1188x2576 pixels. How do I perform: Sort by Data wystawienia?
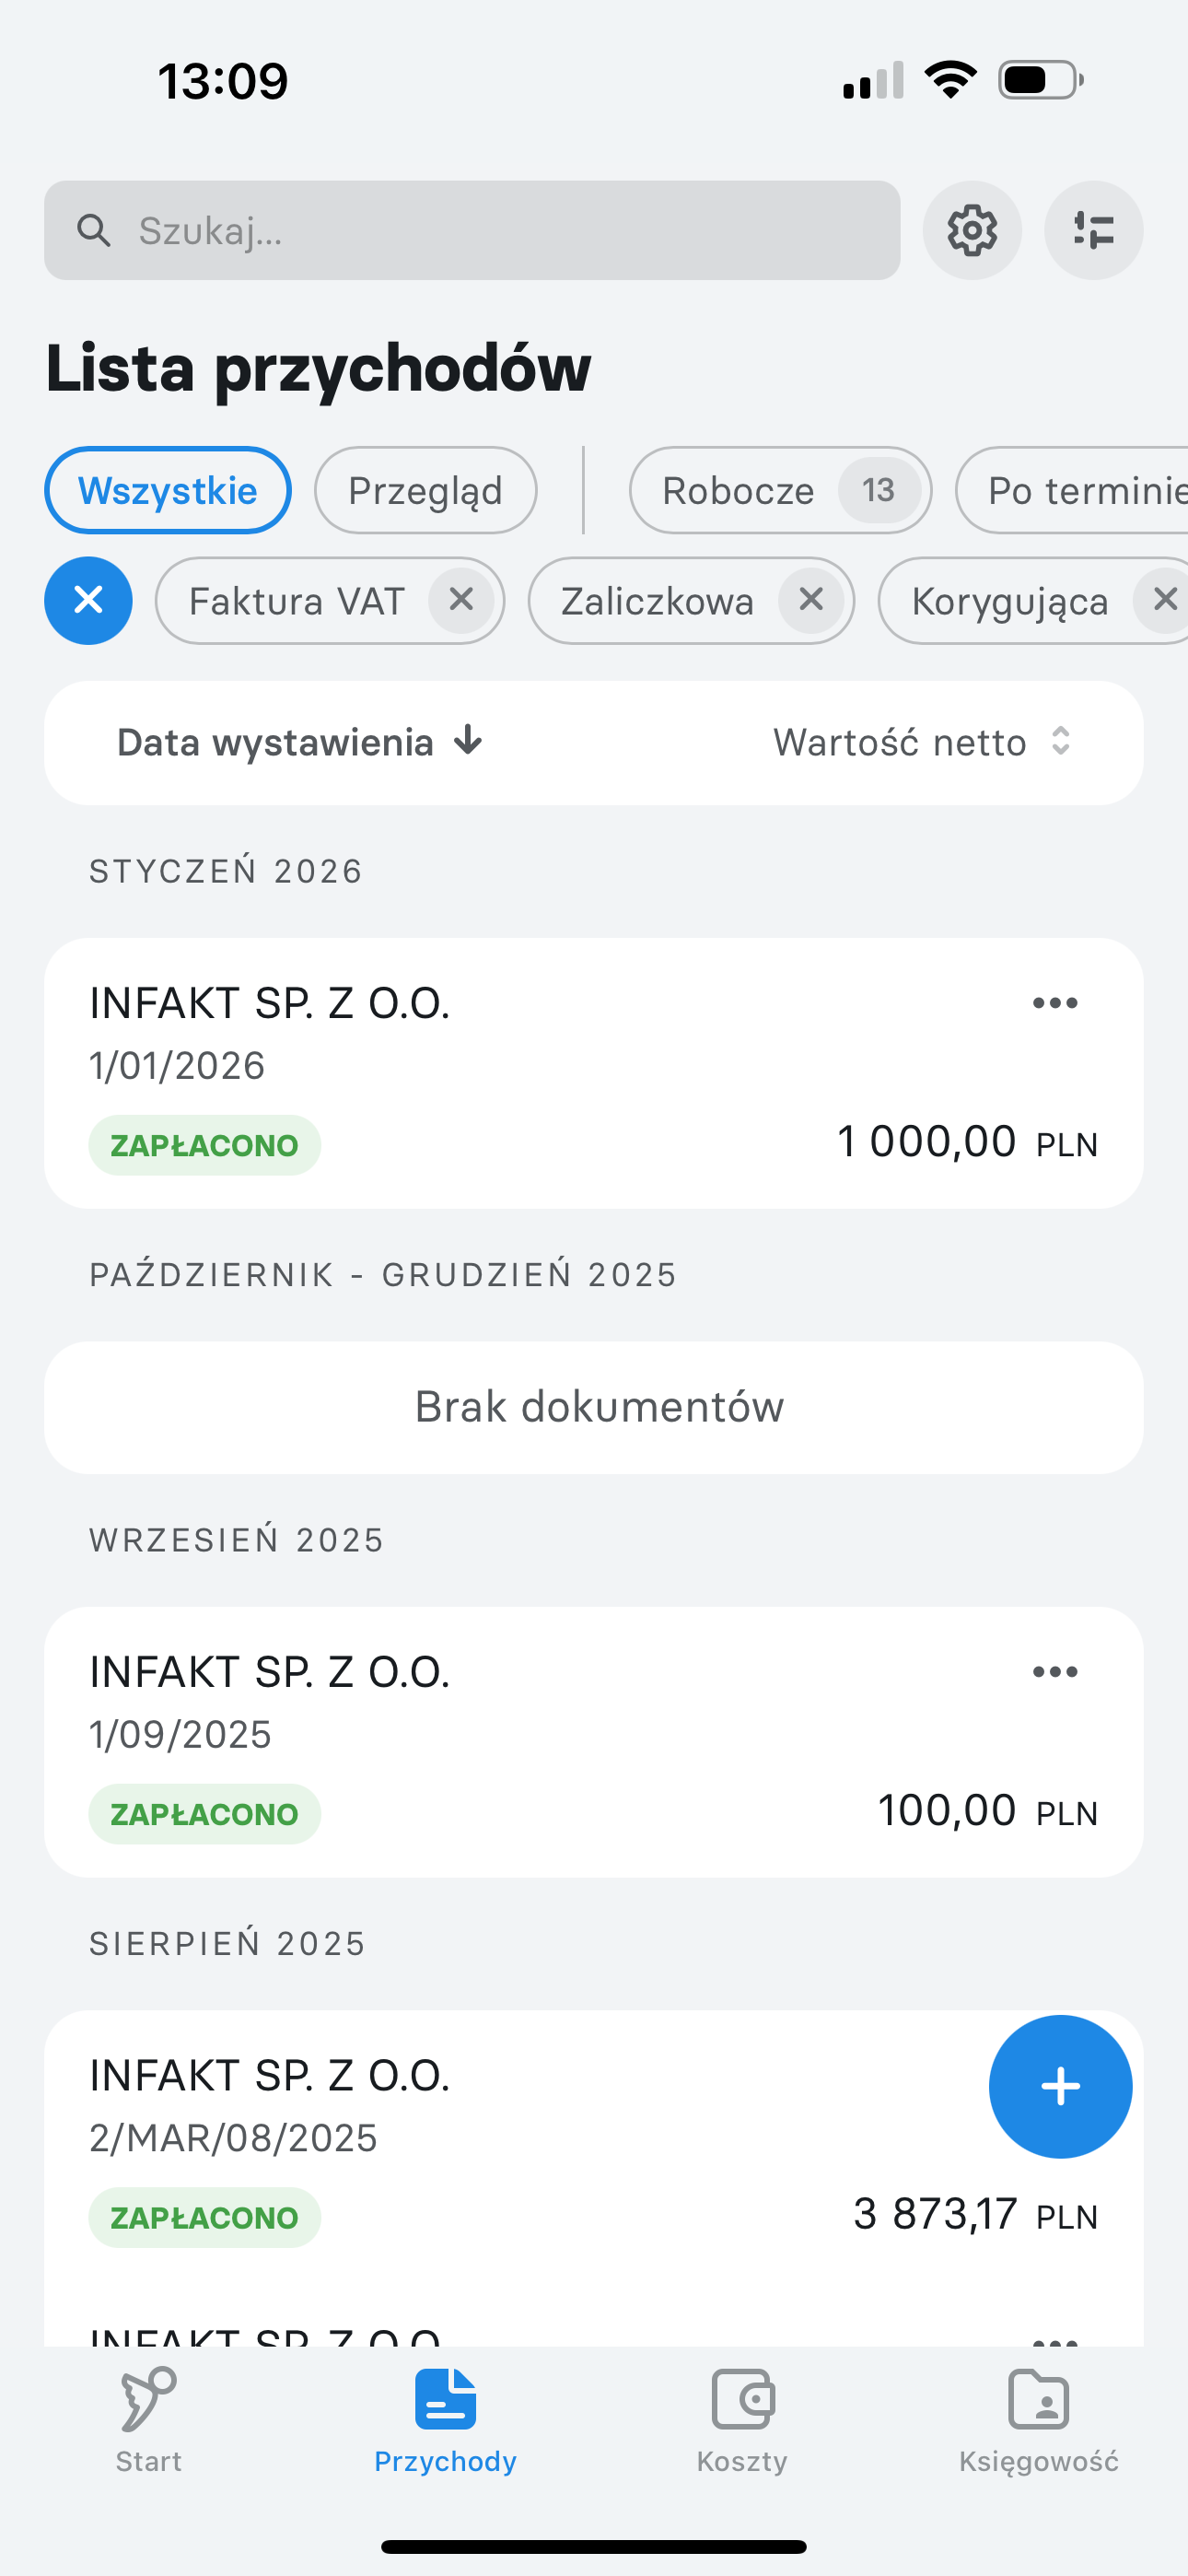(300, 742)
